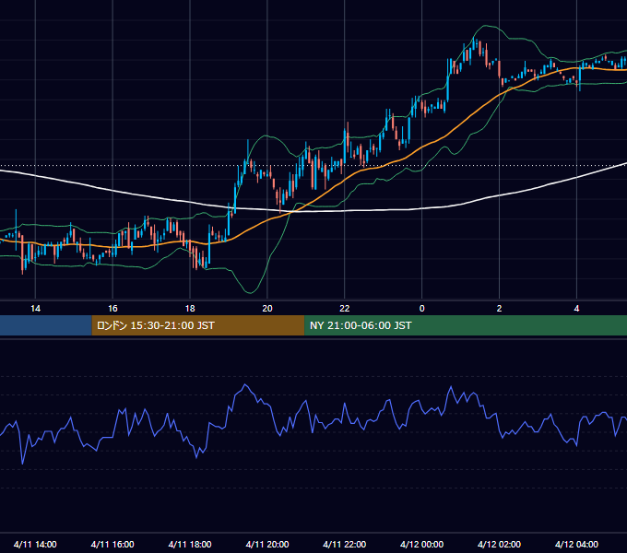
Task: Click the hour label 4 on chart axis
Action: pyautogui.click(x=576, y=309)
